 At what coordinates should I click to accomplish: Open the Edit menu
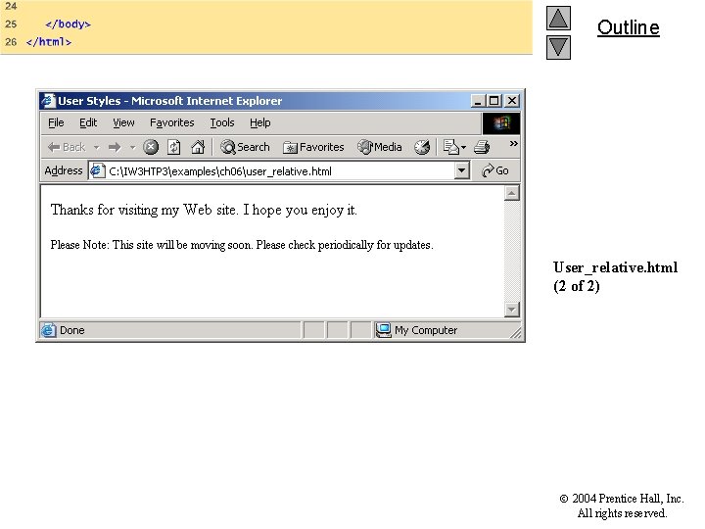(x=88, y=122)
